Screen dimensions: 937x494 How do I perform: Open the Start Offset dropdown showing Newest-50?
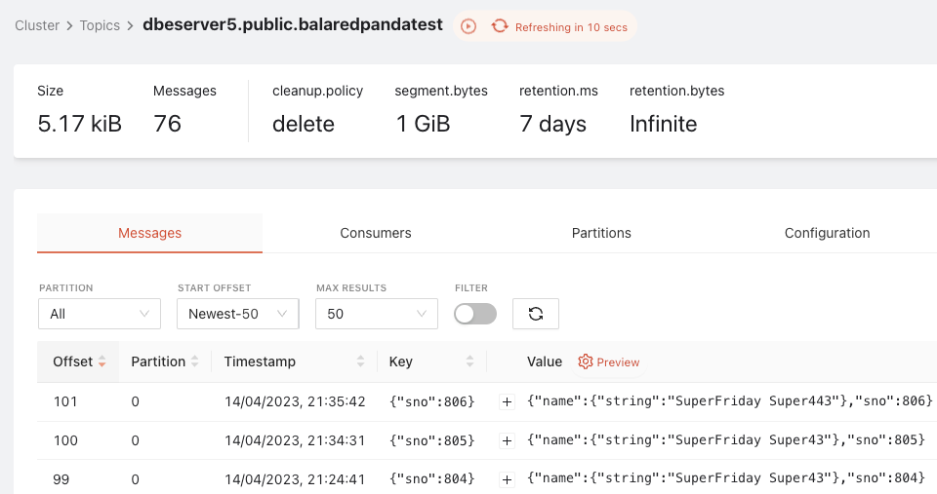pyautogui.click(x=238, y=314)
